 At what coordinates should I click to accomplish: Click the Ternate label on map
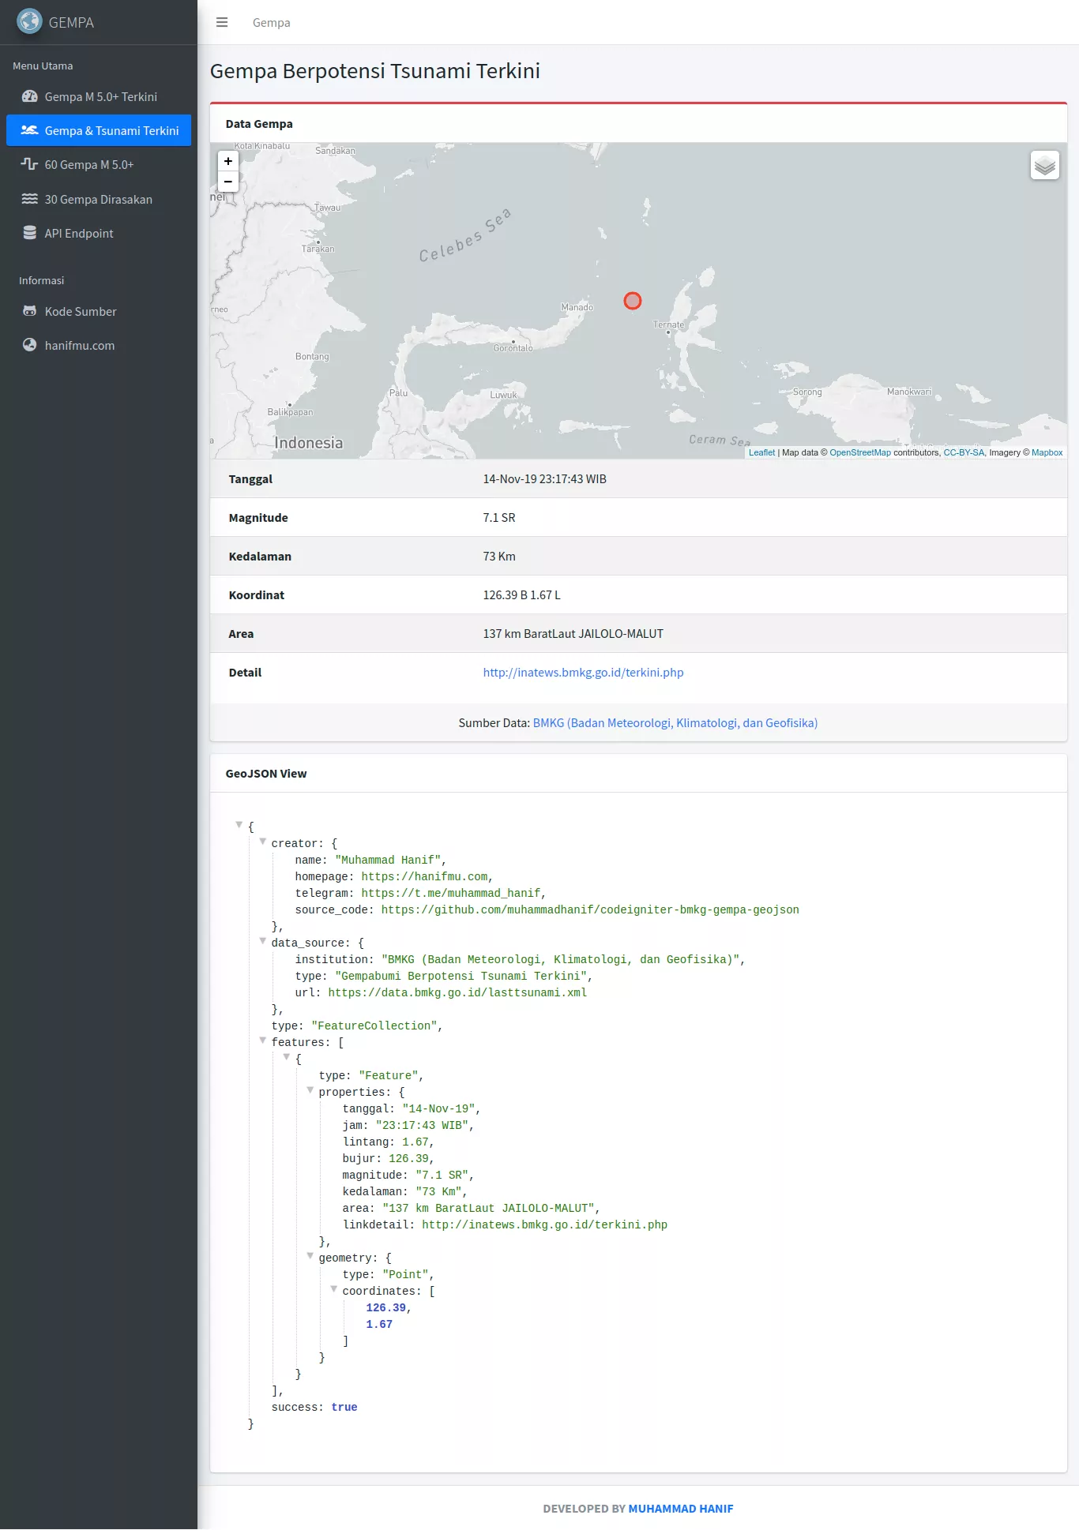coord(669,324)
